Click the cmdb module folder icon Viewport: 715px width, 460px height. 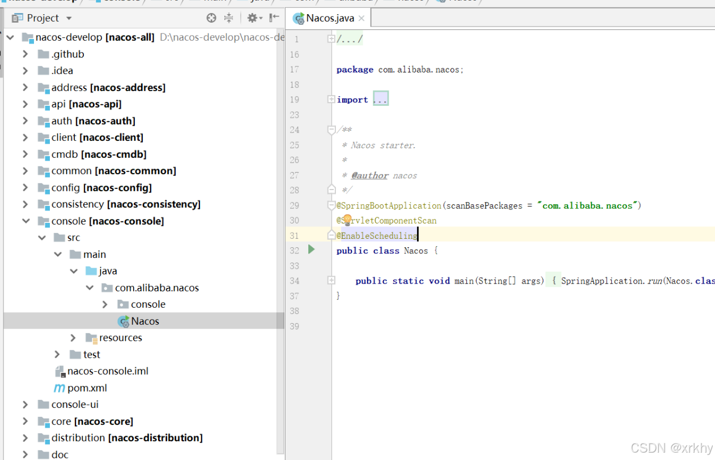coord(44,154)
